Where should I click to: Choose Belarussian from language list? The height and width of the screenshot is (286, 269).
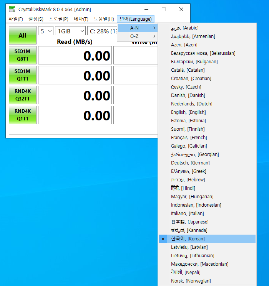(207, 53)
